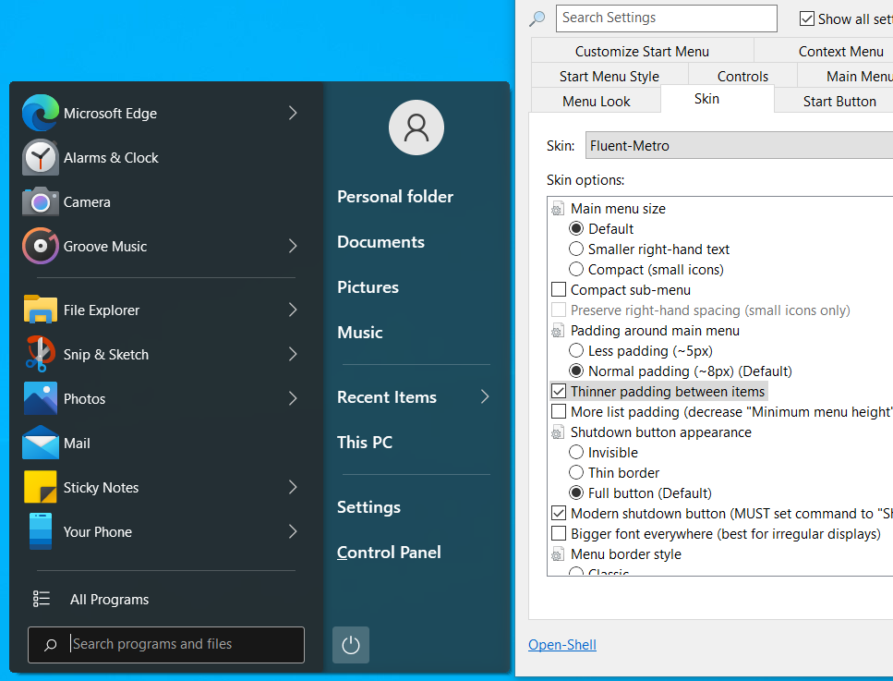This screenshot has height=681, width=893.
Task: Open Documents in start menu
Action: pos(381,241)
